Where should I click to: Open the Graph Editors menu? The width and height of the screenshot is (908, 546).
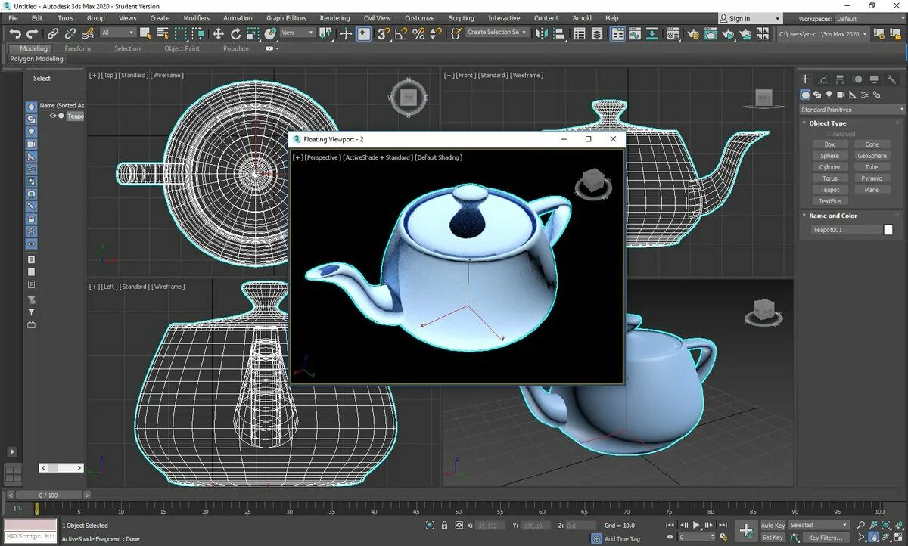(286, 18)
